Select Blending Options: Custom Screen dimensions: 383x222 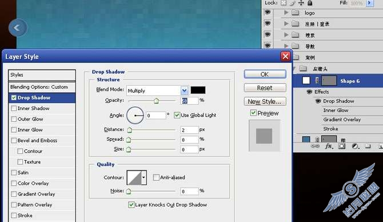point(42,87)
